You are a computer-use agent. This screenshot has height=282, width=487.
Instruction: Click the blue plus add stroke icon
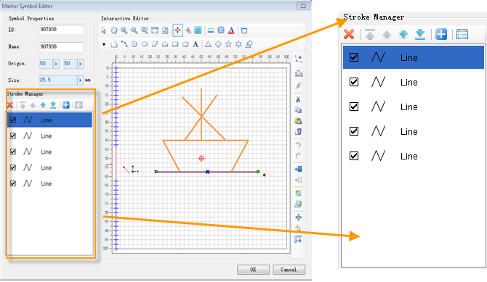tap(66, 105)
